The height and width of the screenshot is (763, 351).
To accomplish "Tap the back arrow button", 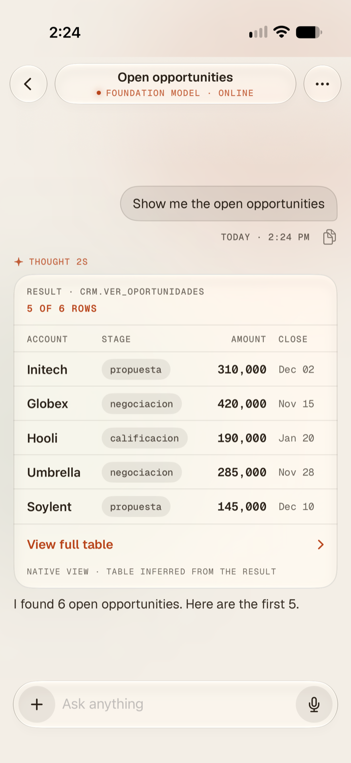I will (x=28, y=84).
